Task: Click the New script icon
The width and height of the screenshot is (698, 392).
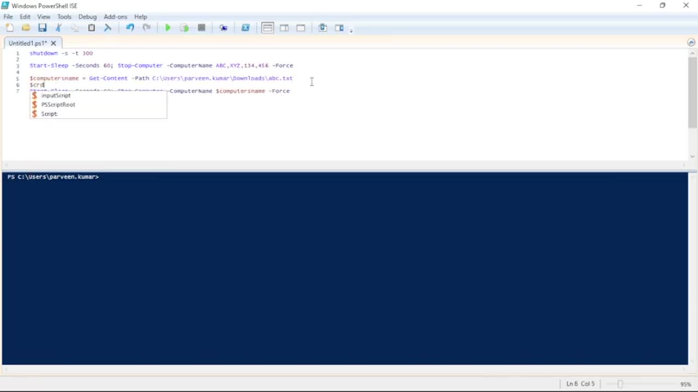Action: click(9, 28)
